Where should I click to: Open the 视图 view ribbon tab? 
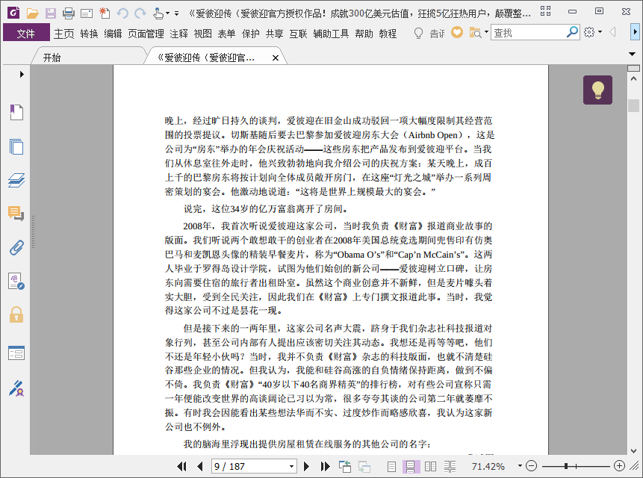[202, 34]
